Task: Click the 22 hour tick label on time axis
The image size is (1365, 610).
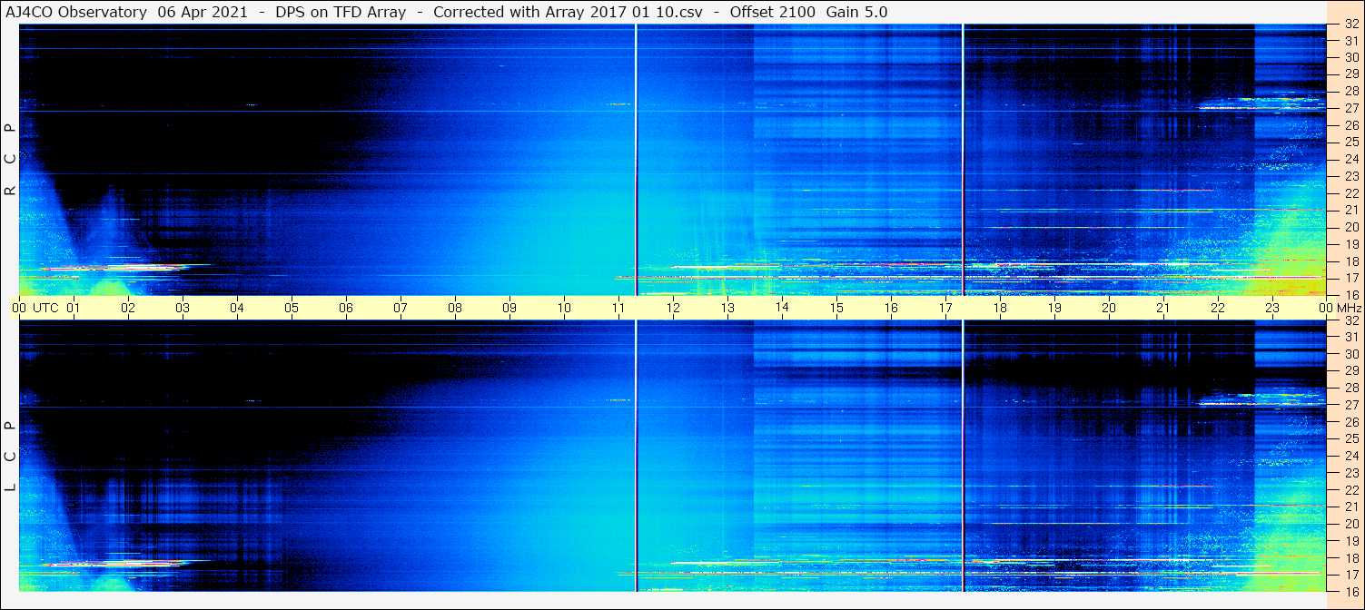Action: 1218,308
